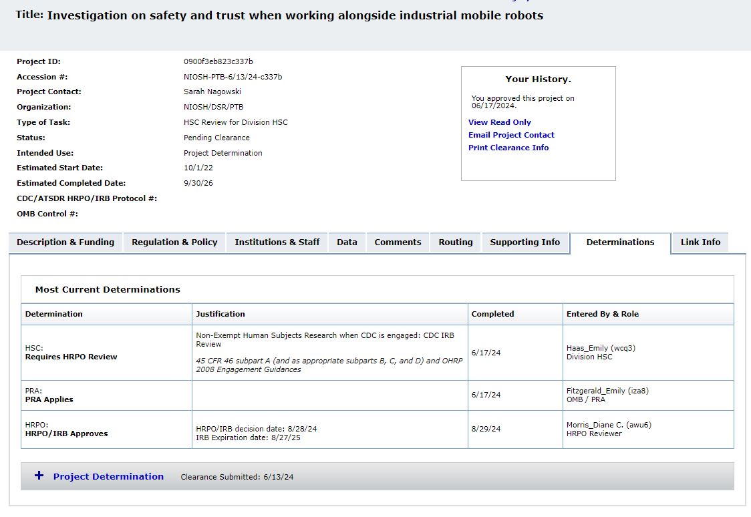Open the Comments tab
This screenshot has width=751, height=517.
coord(398,242)
